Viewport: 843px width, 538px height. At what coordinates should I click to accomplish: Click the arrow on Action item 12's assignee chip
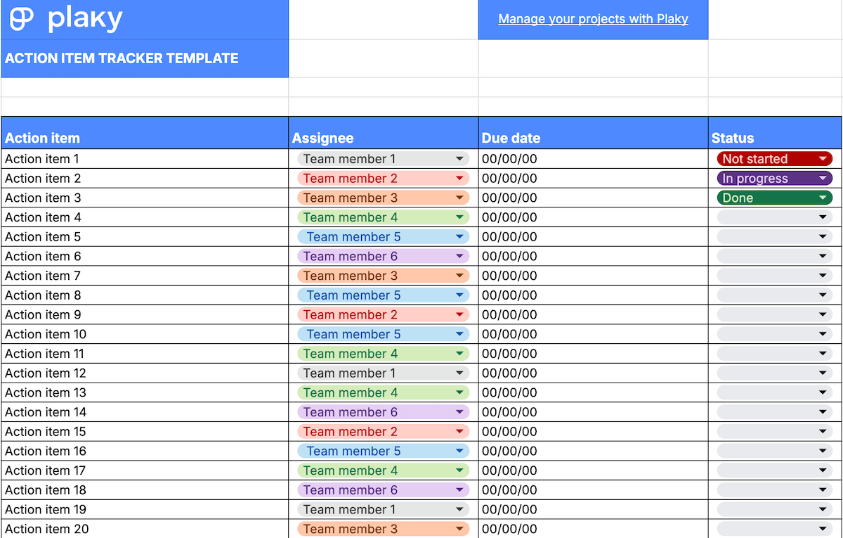point(459,373)
